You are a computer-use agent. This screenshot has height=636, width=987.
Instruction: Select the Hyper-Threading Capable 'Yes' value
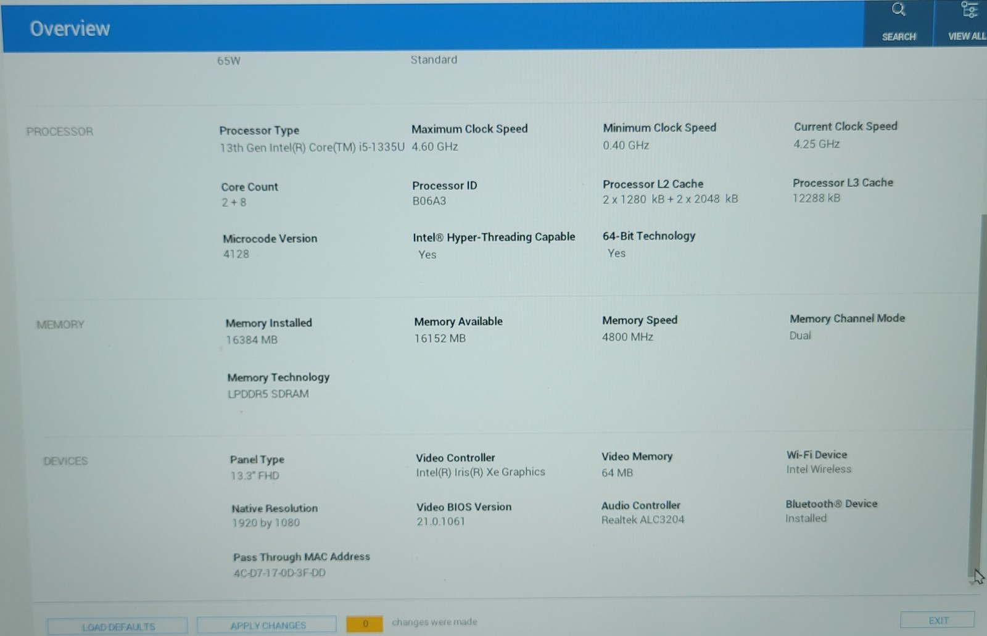pyautogui.click(x=427, y=255)
